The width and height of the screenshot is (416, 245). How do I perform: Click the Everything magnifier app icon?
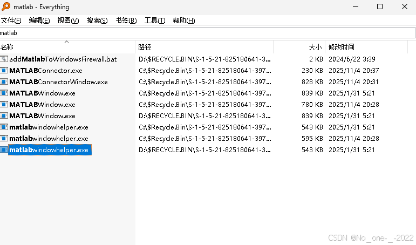click(5, 6)
